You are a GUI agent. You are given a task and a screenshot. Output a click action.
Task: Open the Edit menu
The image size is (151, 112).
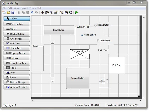click(10, 8)
